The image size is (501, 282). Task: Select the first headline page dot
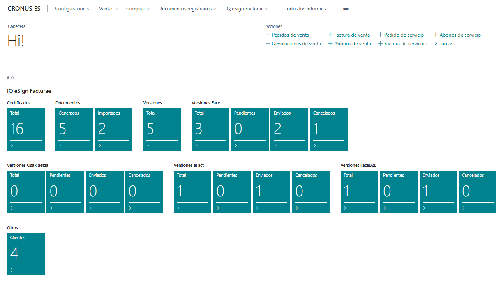8,77
